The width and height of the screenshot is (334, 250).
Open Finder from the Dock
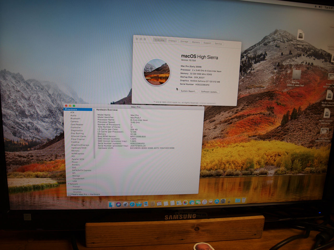pyautogui.click(x=112, y=204)
